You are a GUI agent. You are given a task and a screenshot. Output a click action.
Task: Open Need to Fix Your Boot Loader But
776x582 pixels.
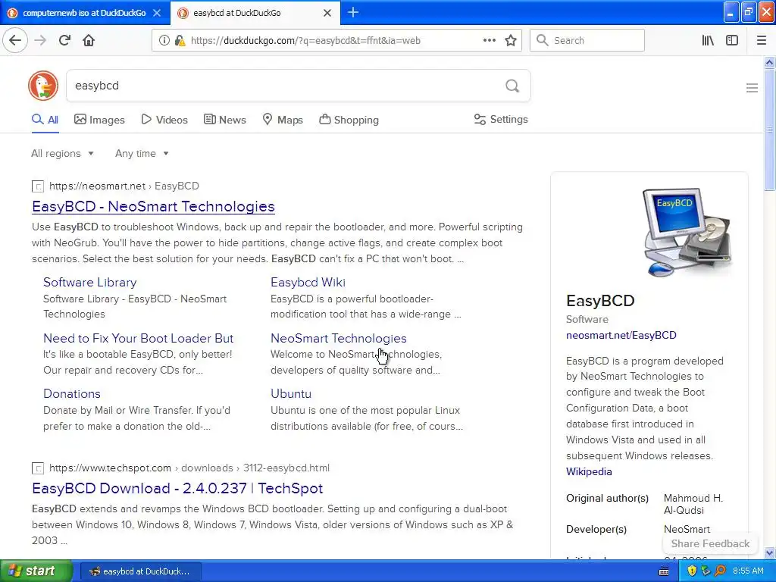tap(138, 338)
